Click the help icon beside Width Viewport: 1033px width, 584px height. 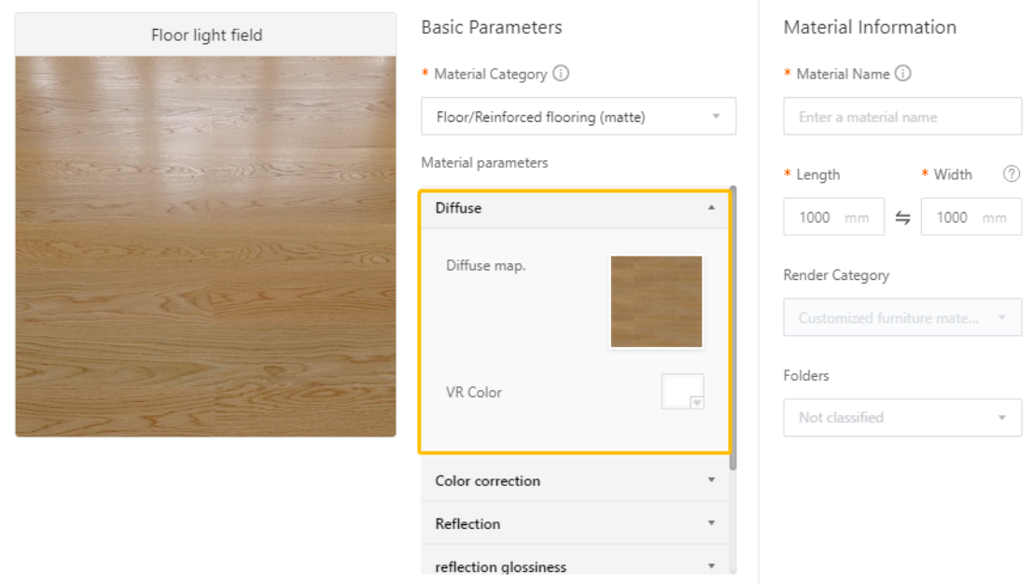pos(1011,174)
